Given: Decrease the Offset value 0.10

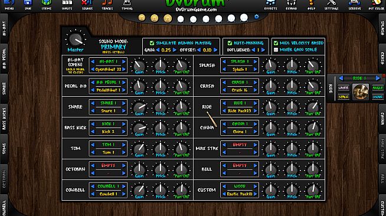Looking at the screenshot, I should click(199, 50).
